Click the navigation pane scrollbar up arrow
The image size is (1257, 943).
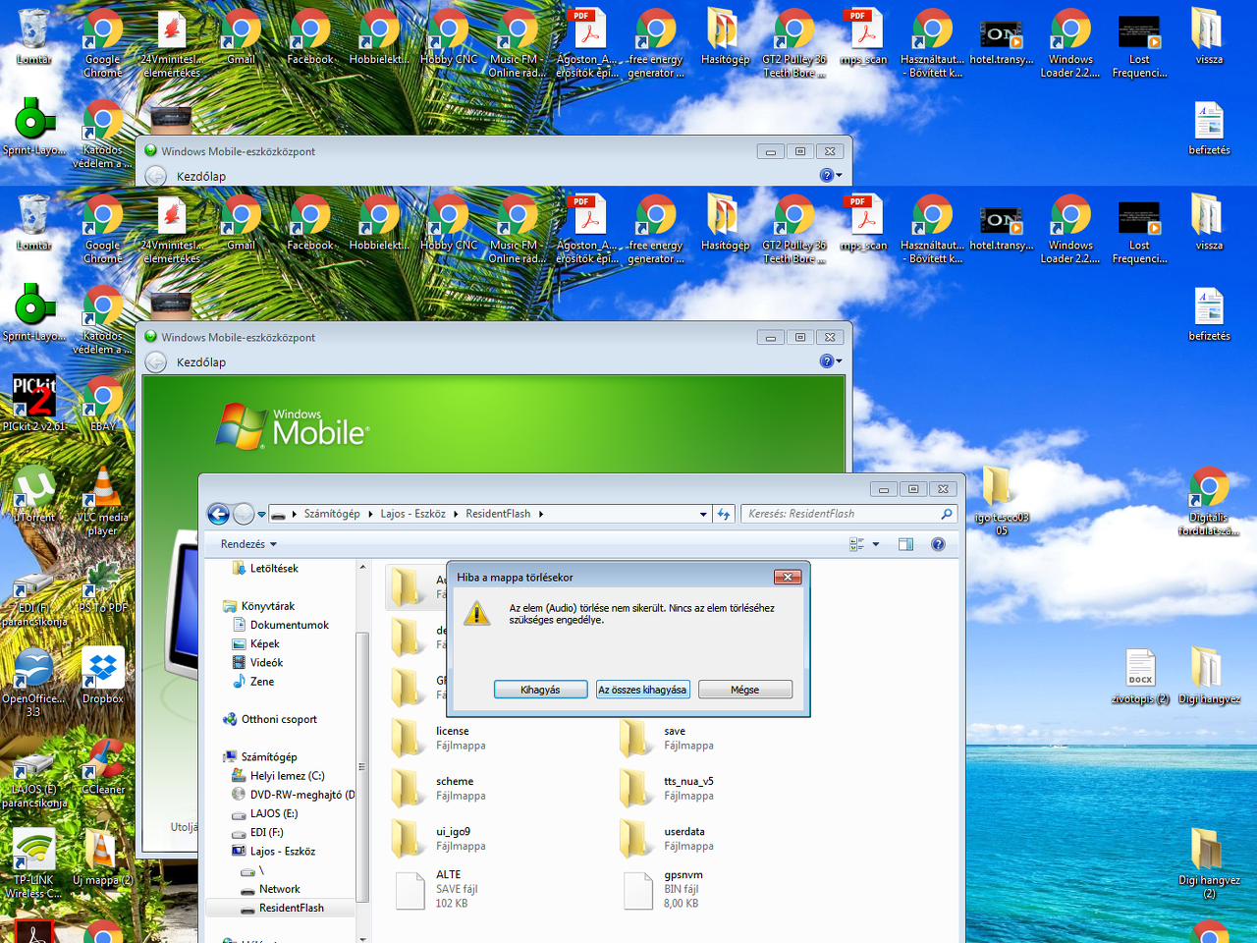click(x=362, y=568)
